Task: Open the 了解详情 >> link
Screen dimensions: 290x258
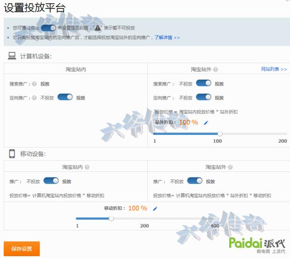Action: [x=167, y=37]
